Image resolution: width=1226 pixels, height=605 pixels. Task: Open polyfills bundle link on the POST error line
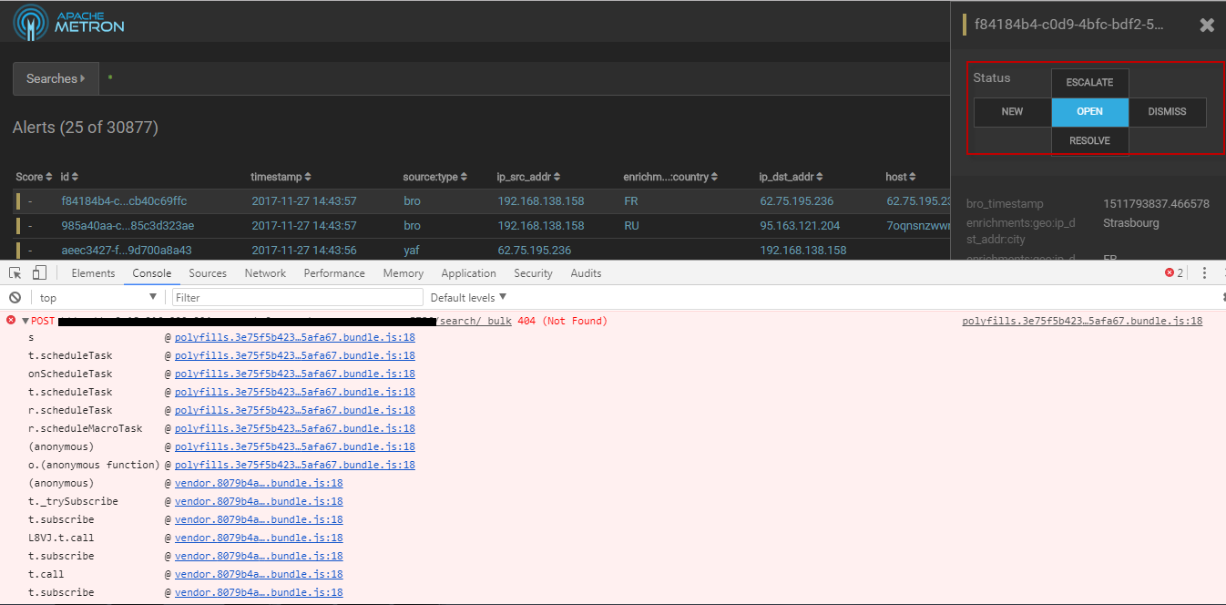(1082, 321)
